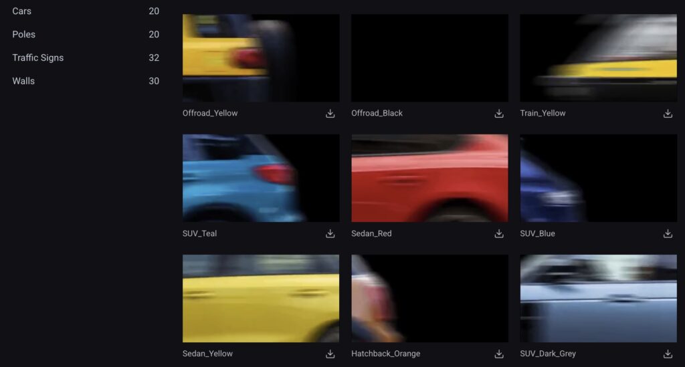Switch to Traffic Signs category

pos(38,57)
